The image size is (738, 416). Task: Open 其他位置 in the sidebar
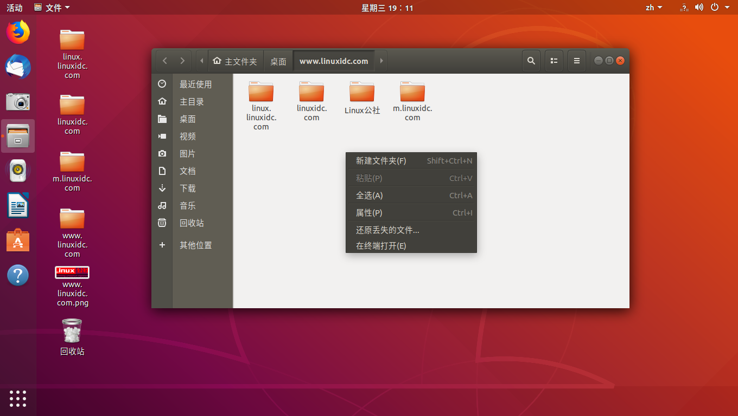click(x=192, y=245)
